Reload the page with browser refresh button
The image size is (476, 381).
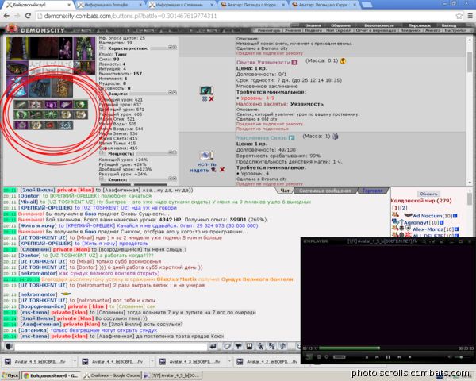pos(28,16)
